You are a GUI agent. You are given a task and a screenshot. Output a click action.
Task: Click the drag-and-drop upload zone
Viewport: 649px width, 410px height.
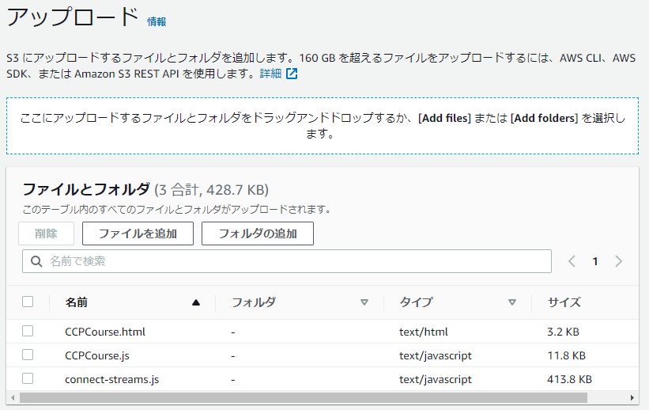[323, 126]
